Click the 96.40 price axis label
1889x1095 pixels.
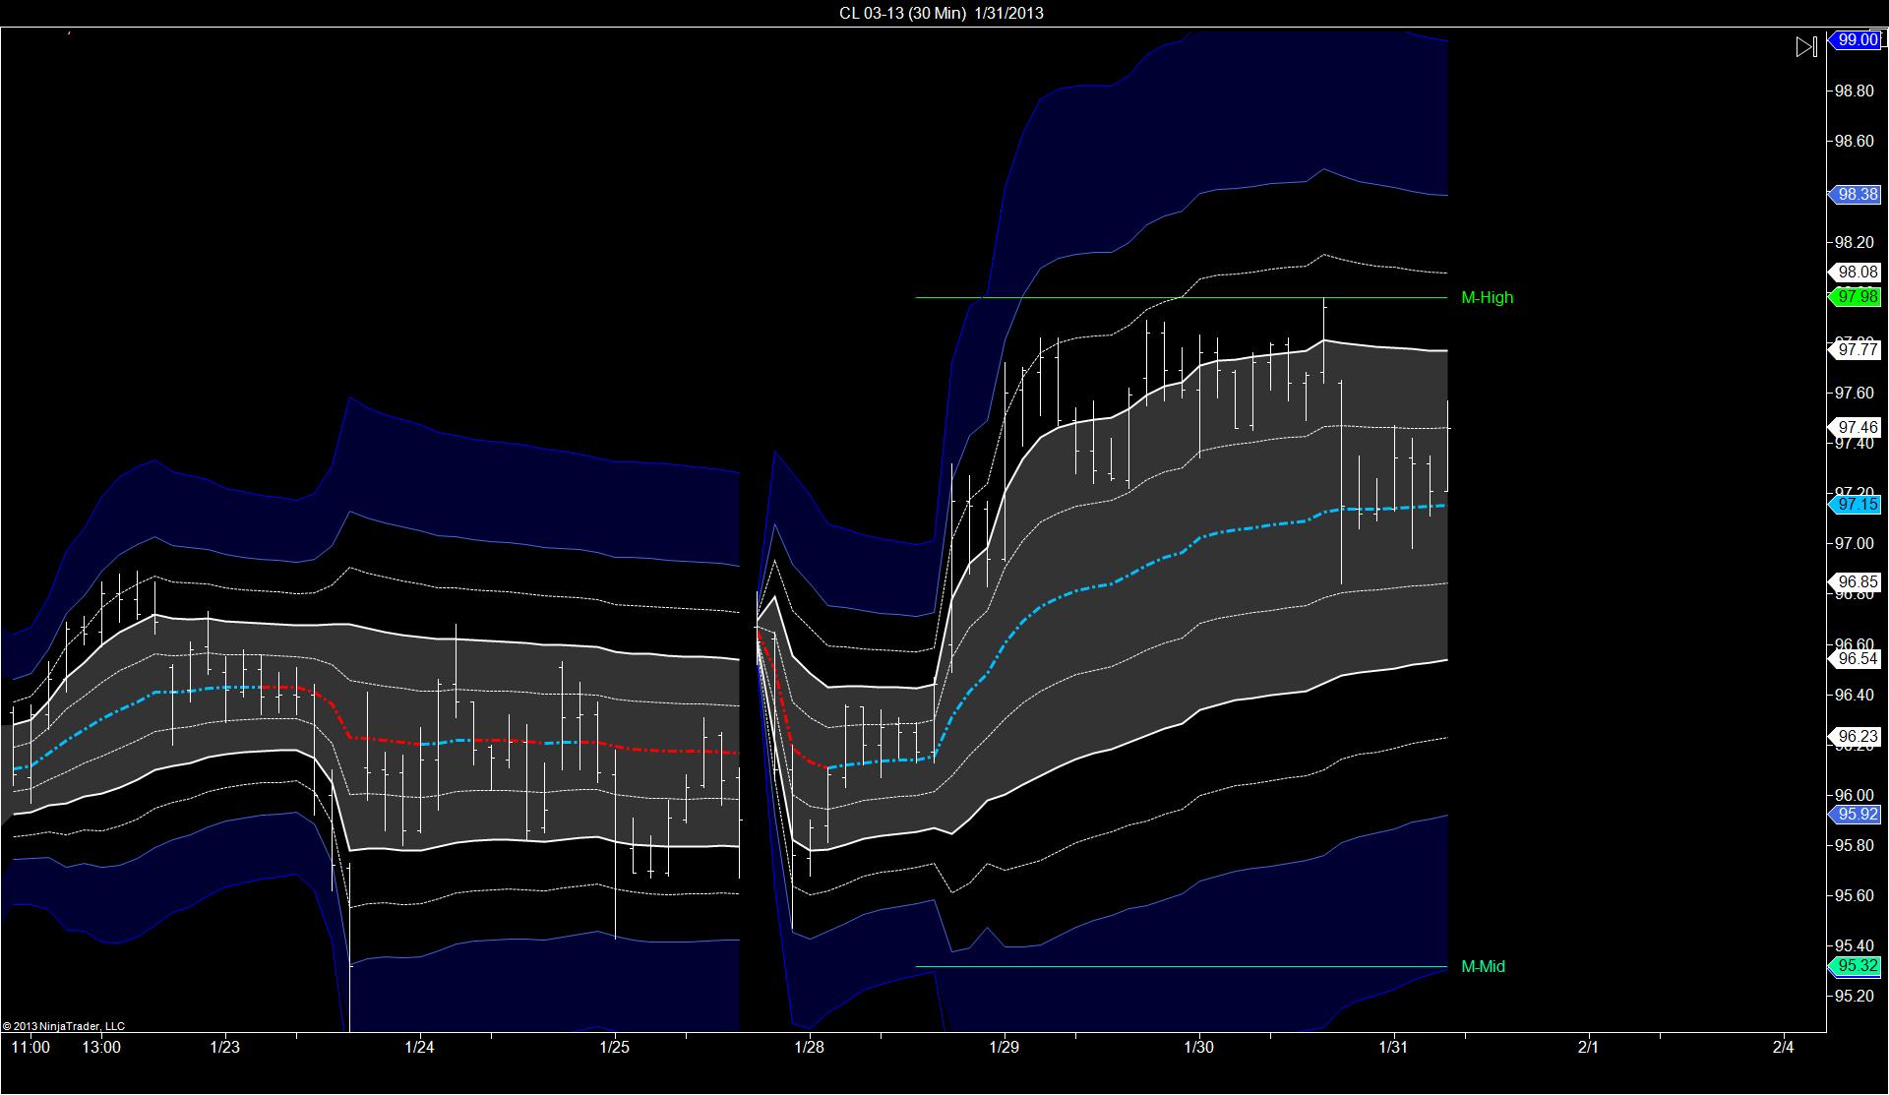[x=1854, y=696]
